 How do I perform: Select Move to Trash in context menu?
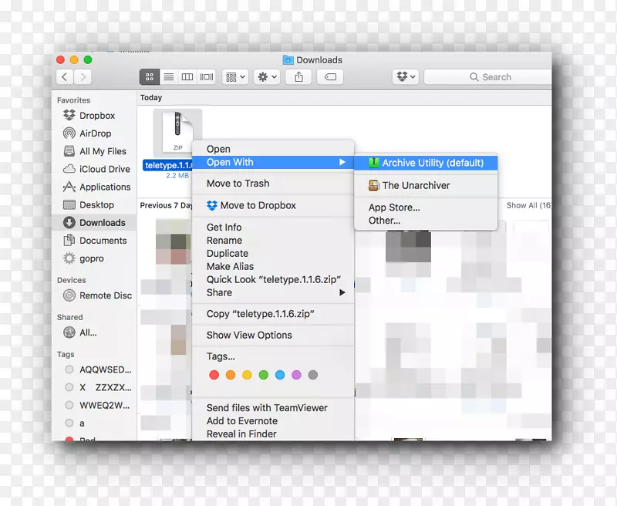(238, 184)
